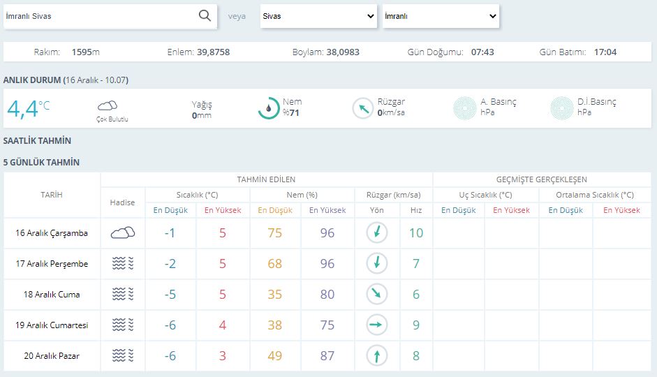Screen dimensions: 657x377
Task: Click the current wind direction arrow icon
Action: coord(363,108)
